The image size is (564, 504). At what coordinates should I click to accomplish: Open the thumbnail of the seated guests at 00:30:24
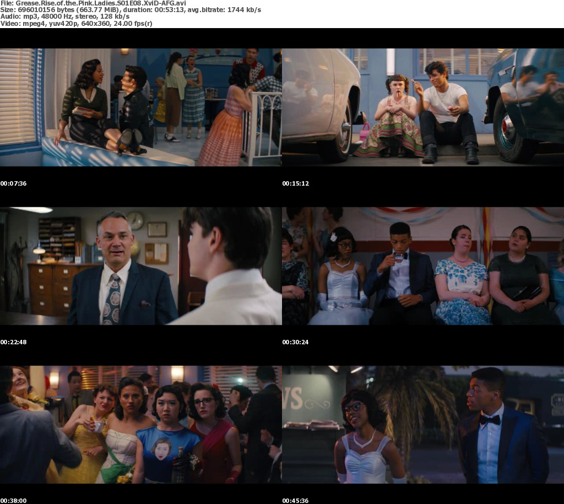pyautogui.click(x=422, y=265)
